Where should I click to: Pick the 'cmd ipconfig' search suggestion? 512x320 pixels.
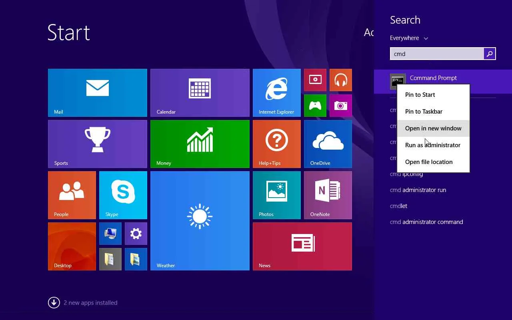click(x=406, y=174)
